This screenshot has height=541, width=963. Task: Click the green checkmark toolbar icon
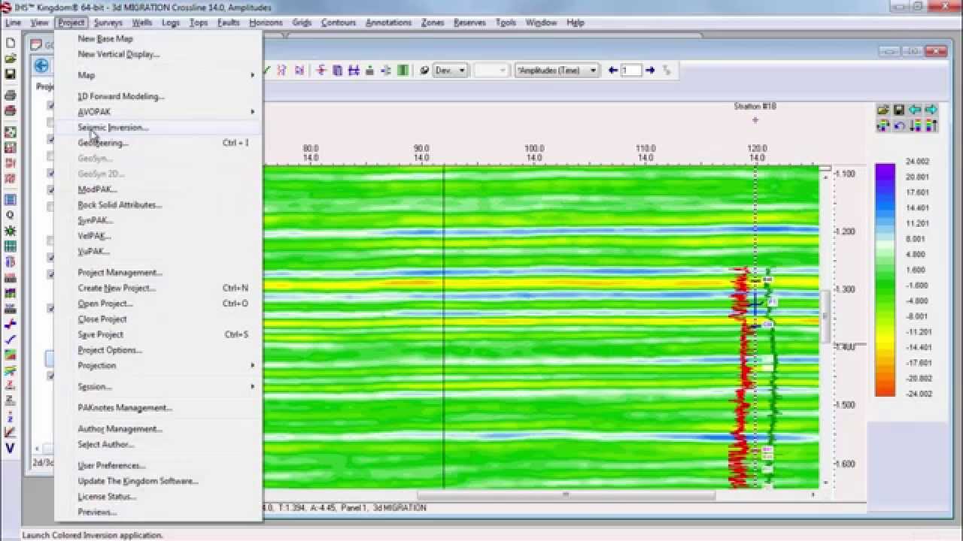[266, 70]
